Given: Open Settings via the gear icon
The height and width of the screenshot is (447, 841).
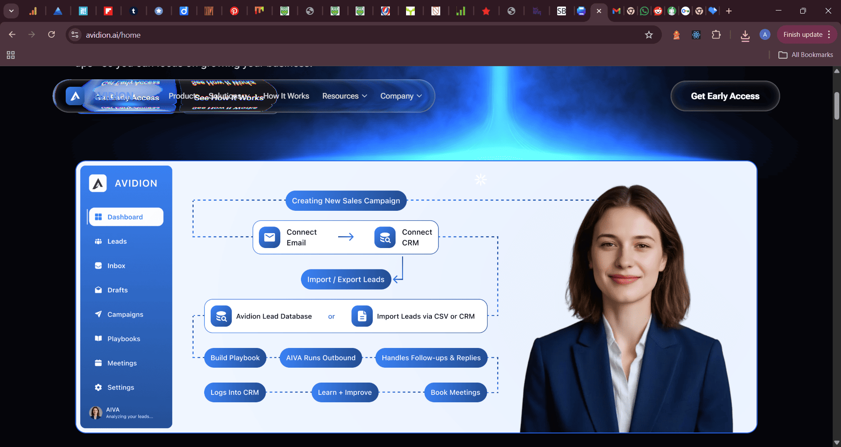Looking at the screenshot, I should point(98,387).
